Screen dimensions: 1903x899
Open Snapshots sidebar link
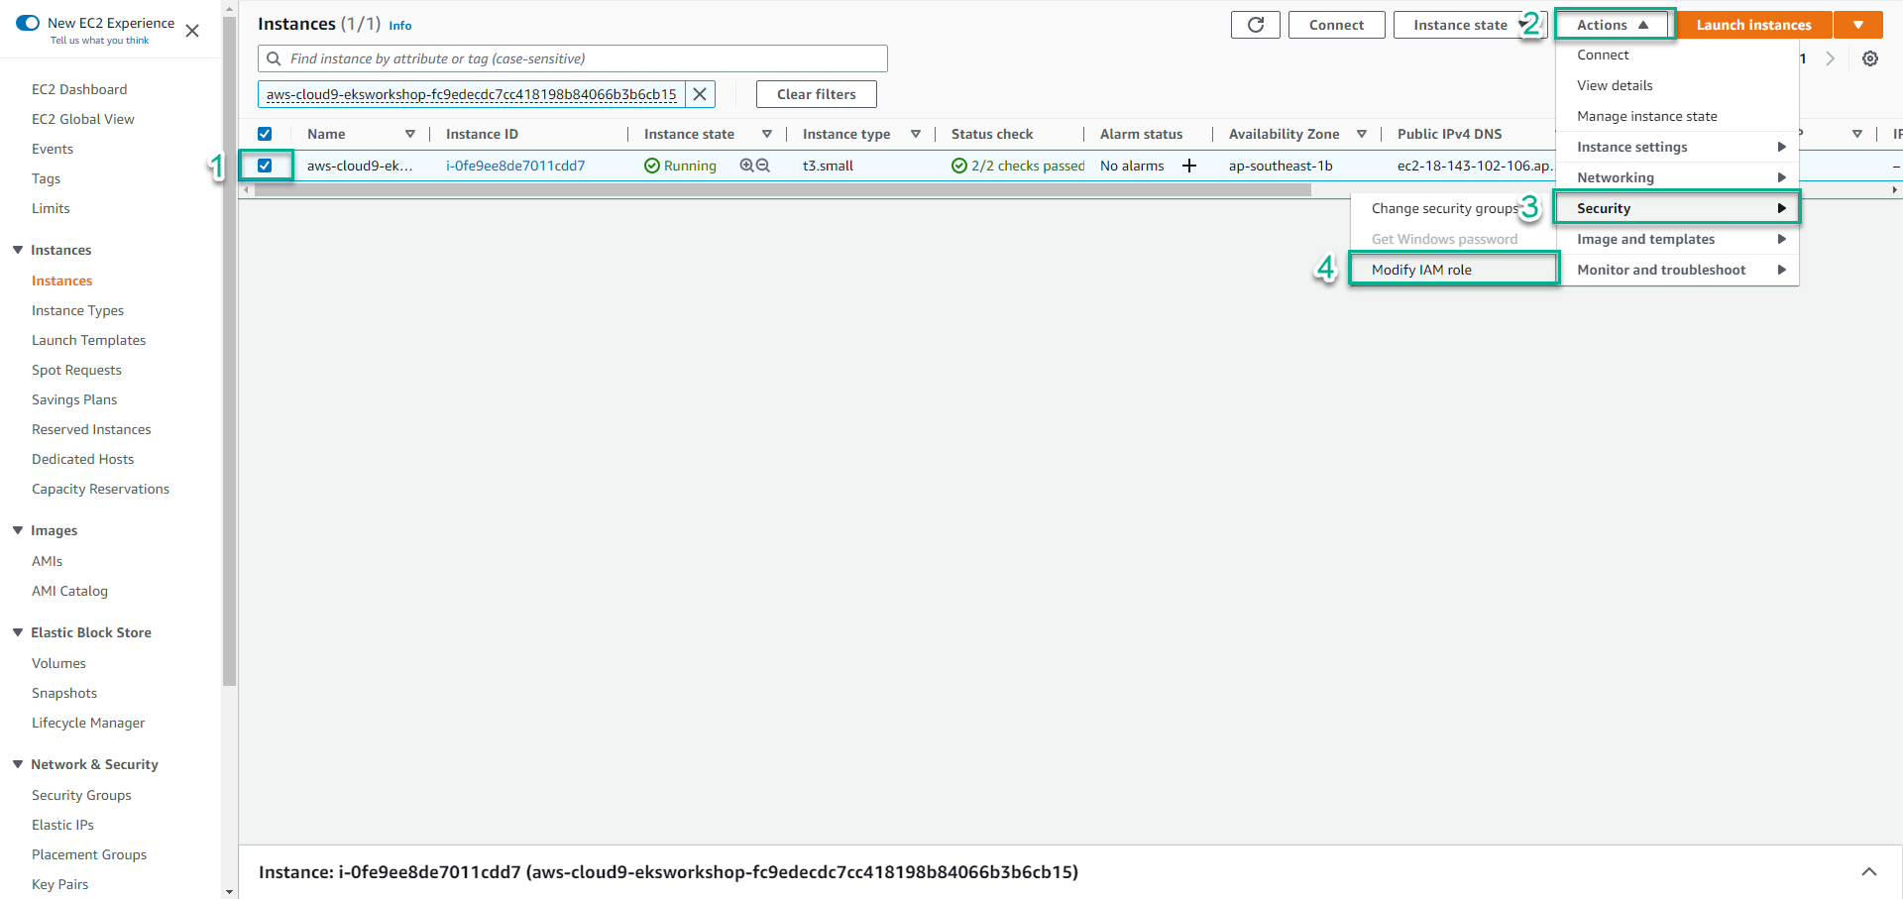pos(64,693)
